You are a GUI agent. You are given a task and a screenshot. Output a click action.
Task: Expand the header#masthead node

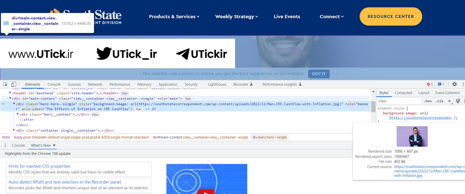[10, 93]
